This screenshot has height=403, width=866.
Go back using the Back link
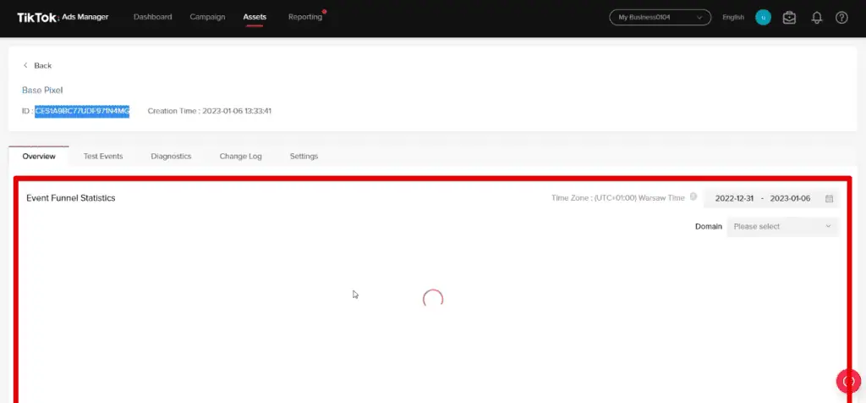(x=37, y=65)
